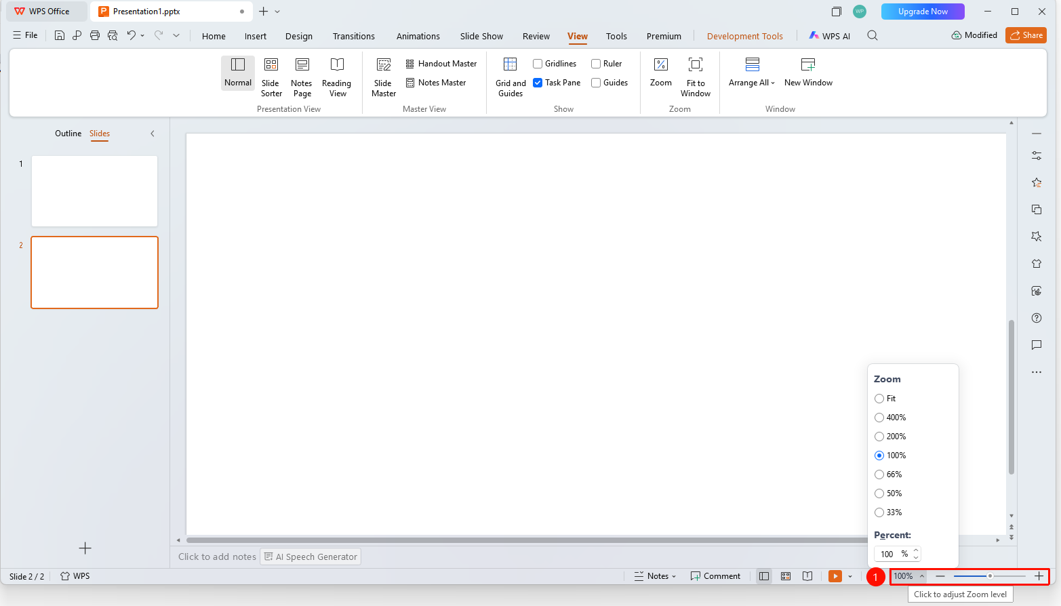Click the Print icon in toolbar
This screenshot has height=606, width=1061.
(x=95, y=35)
